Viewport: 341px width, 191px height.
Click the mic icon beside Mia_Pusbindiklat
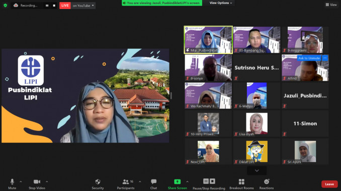tap(188, 50)
